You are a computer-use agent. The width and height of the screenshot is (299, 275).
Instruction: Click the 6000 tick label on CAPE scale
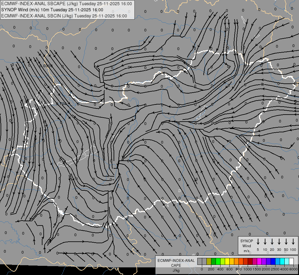(x=294, y=269)
